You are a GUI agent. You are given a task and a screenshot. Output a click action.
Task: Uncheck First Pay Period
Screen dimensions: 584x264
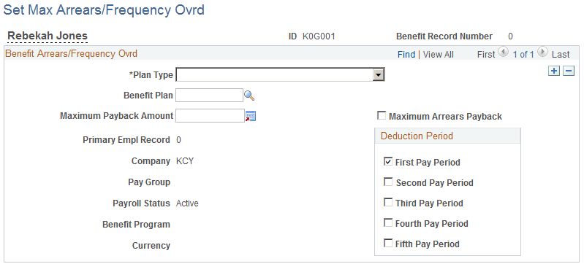tap(388, 161)
